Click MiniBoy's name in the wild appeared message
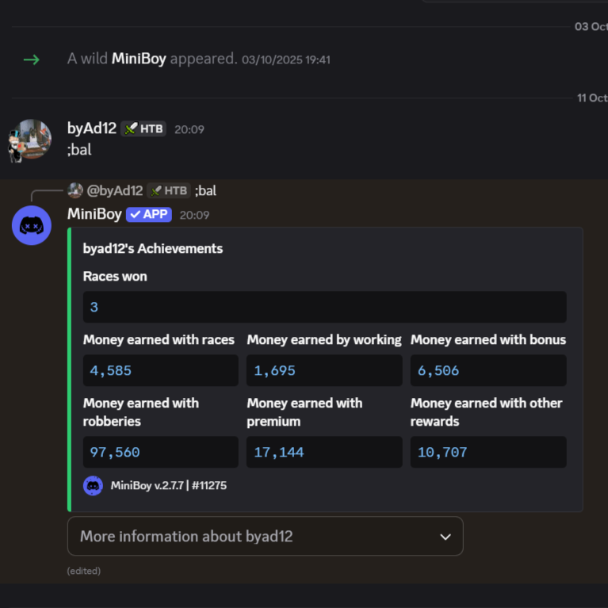Screen dimensions: 608x608 pos(139,59)
